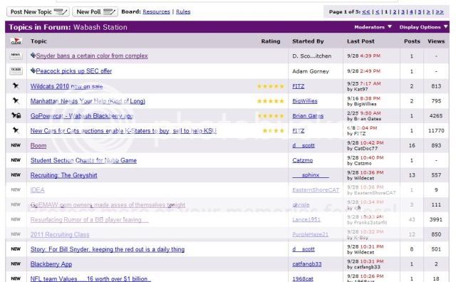Image resolution: width=456 pixels, height=282 pixels.
Task: Go to page 2 in pagination
Action: (395, 12)
